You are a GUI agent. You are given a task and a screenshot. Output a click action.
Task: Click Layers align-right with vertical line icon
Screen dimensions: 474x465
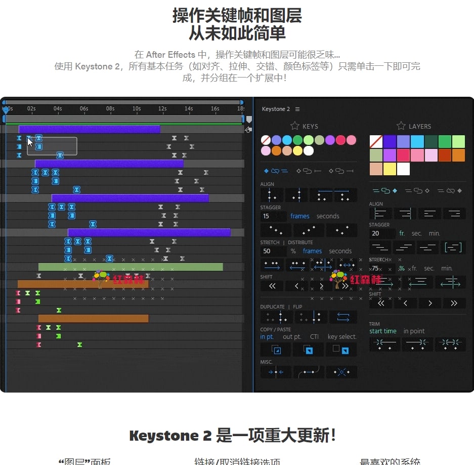pyautogui.click(x=405, y=214)
